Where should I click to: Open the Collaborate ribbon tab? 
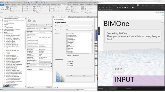click(x=54, y=5)
